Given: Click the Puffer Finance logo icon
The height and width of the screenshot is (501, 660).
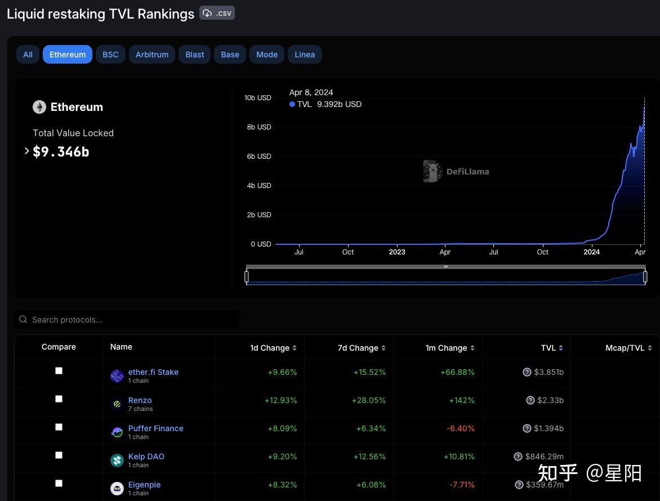Looking at the screenshot, I should pyautogui.click(x=117, y=432).
